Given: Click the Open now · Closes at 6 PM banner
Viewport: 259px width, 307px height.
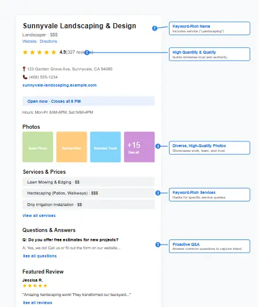Looking at the screenshot, I should tap(88, 101).
